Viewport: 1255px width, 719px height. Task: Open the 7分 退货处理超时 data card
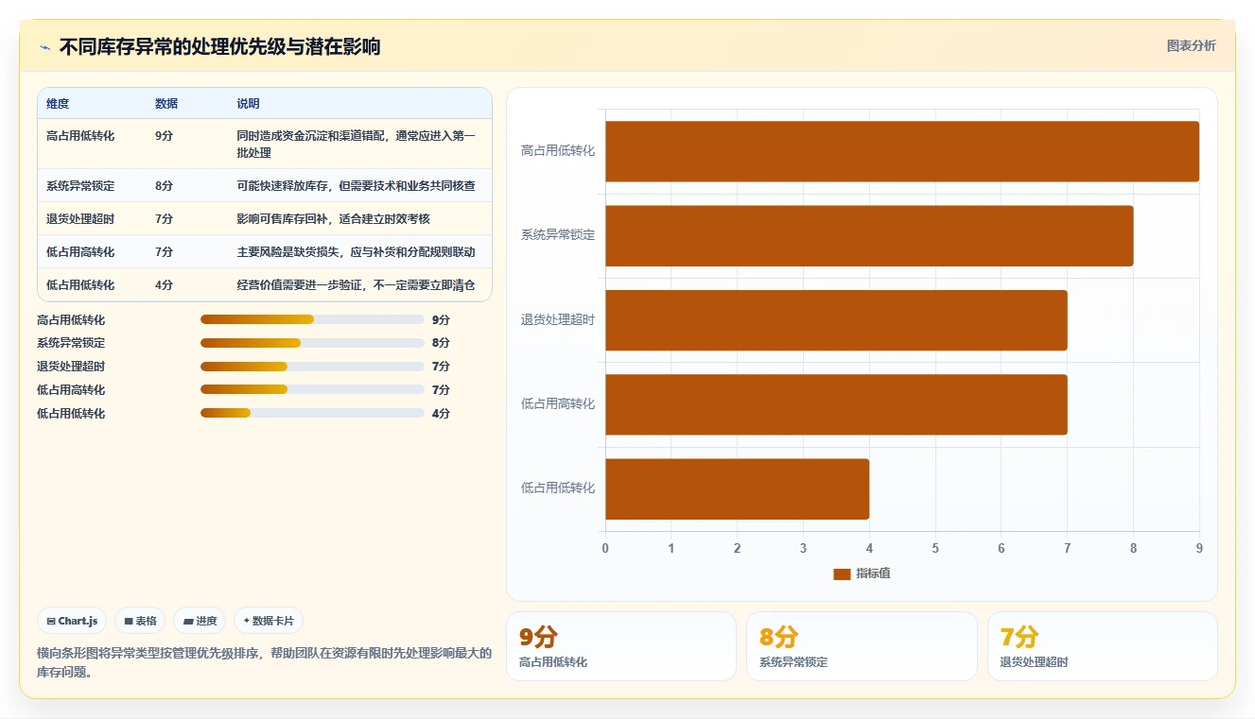(x=1103, y=646)
